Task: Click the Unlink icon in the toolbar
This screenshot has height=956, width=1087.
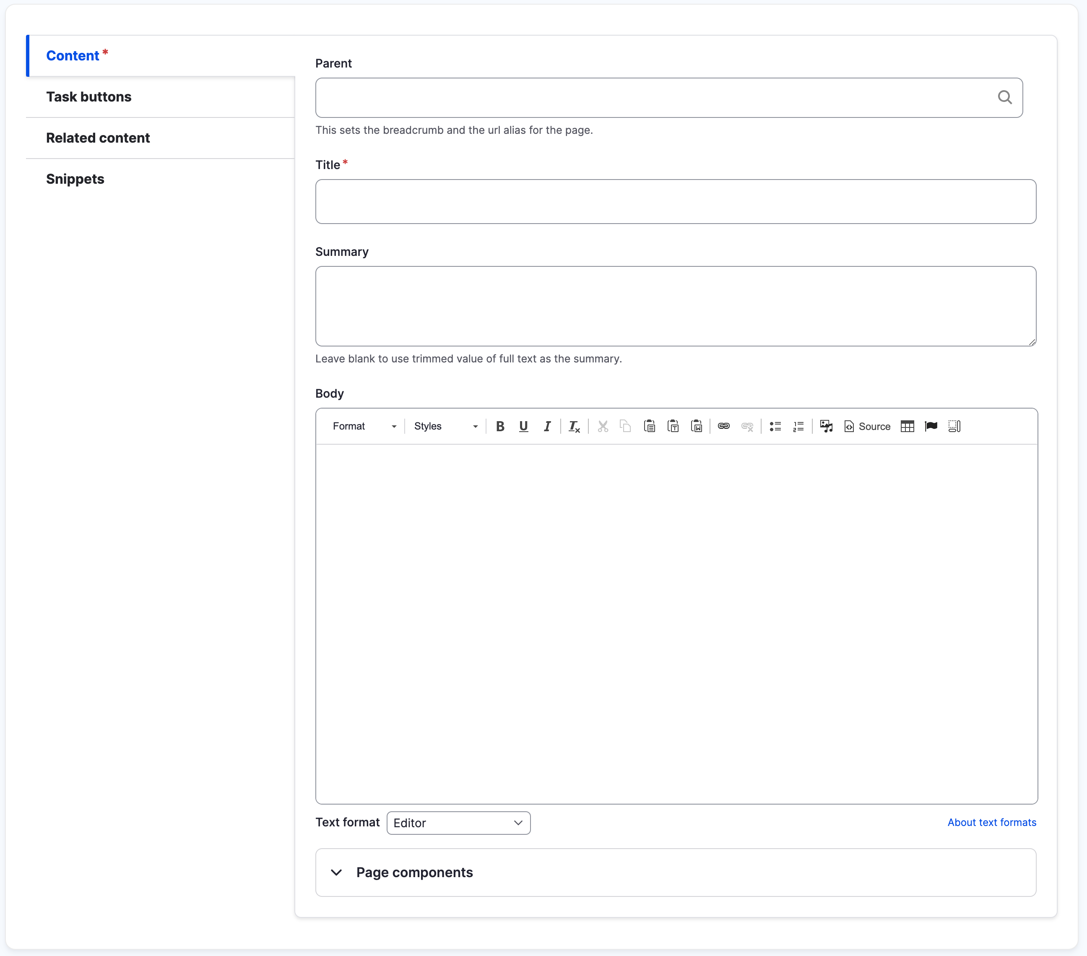Action: [748, 426]
